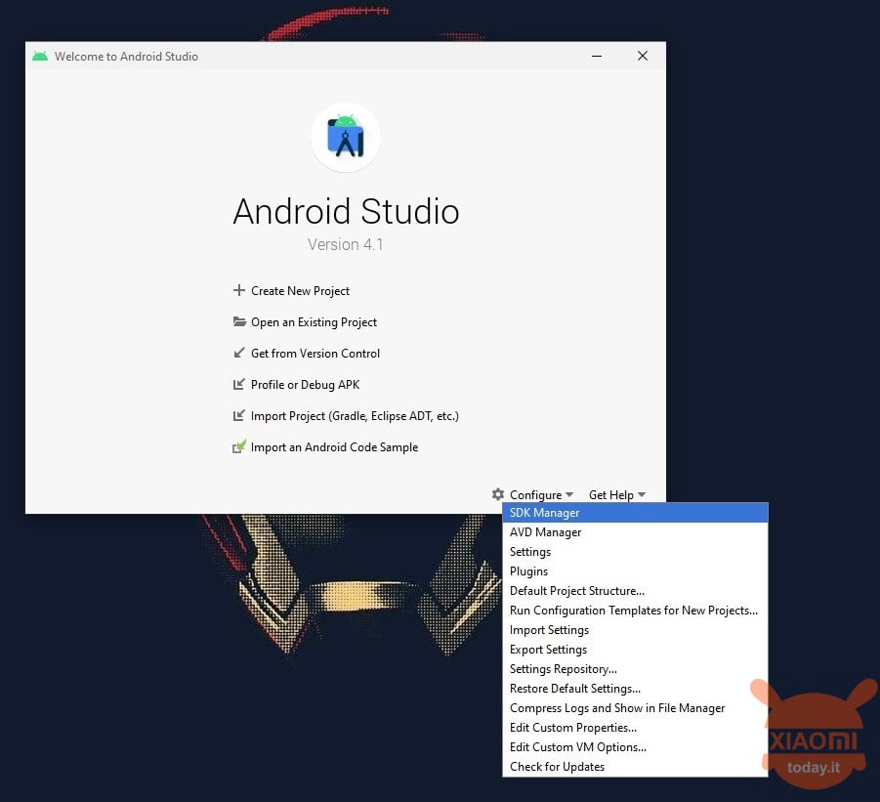Minimize the Welcome to Android Studio window

(x=597, y=56)
